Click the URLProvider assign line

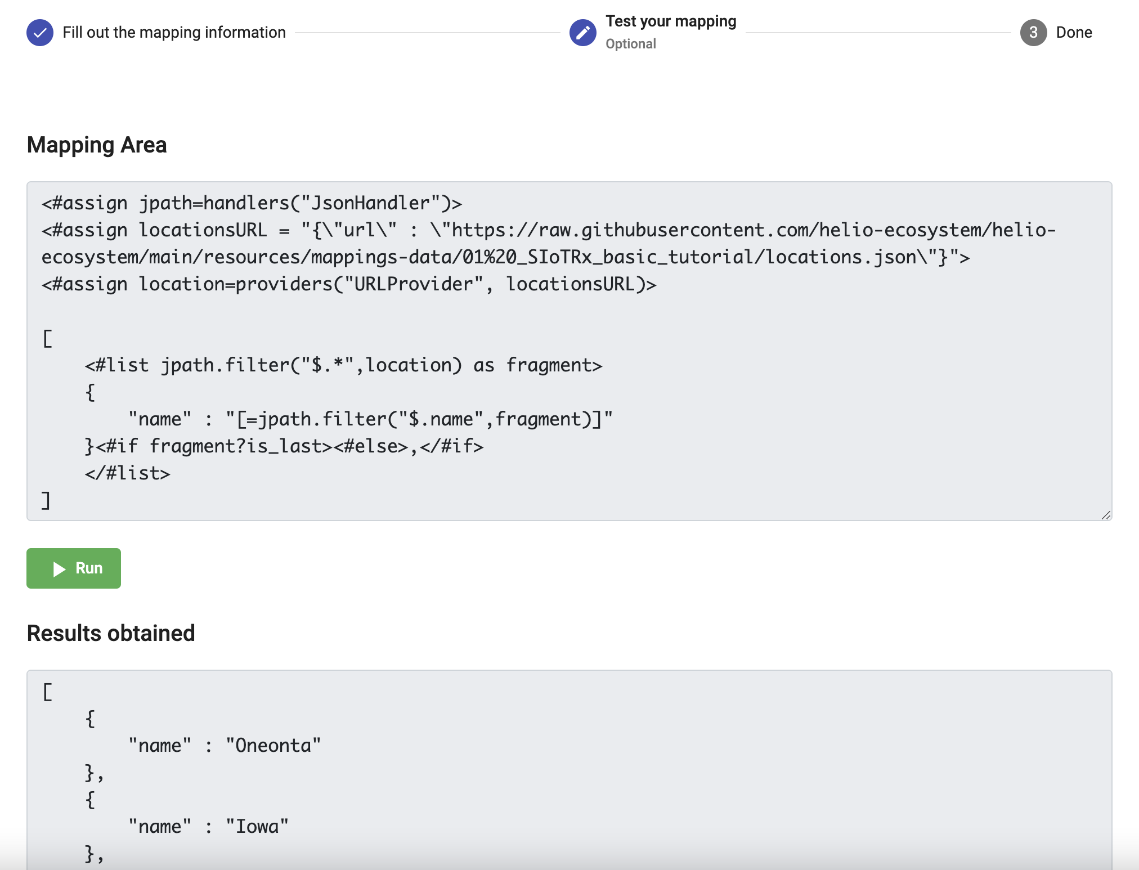coord(349,284)
